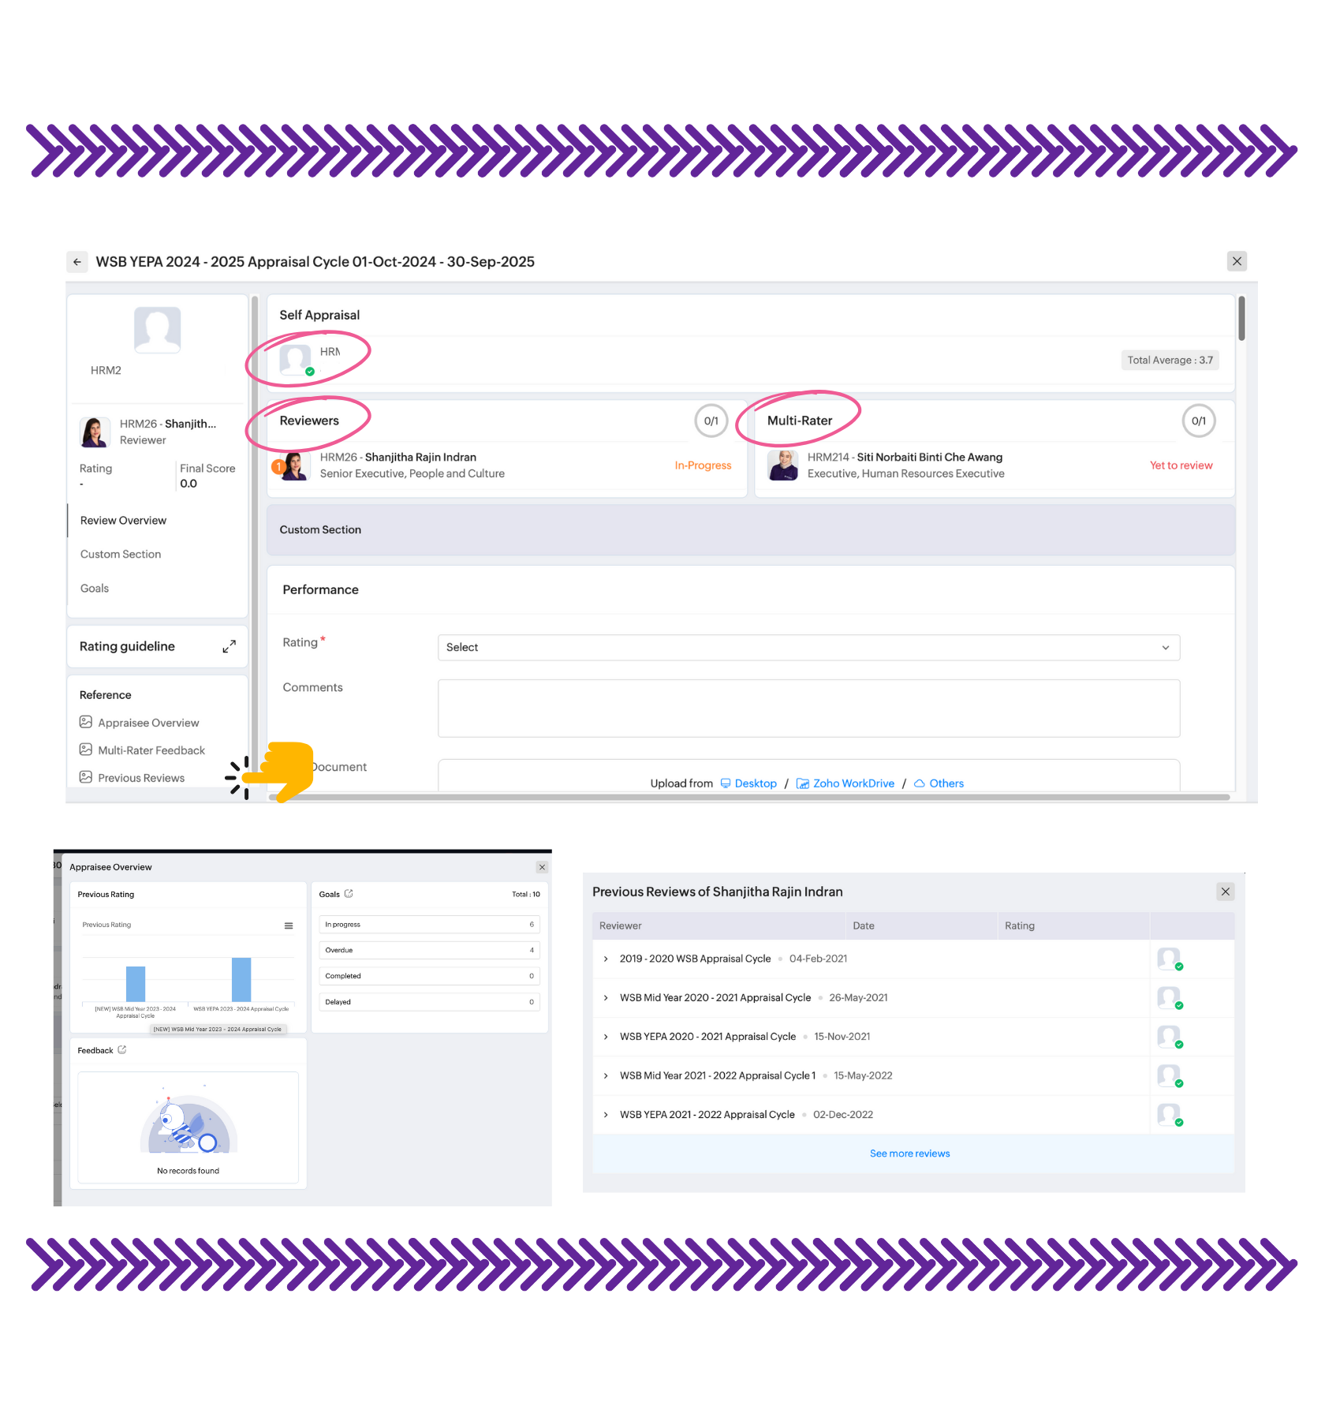Select Review Overview in left navigation
This screenshot has height=1417, width=1325.
coord(123,521)
